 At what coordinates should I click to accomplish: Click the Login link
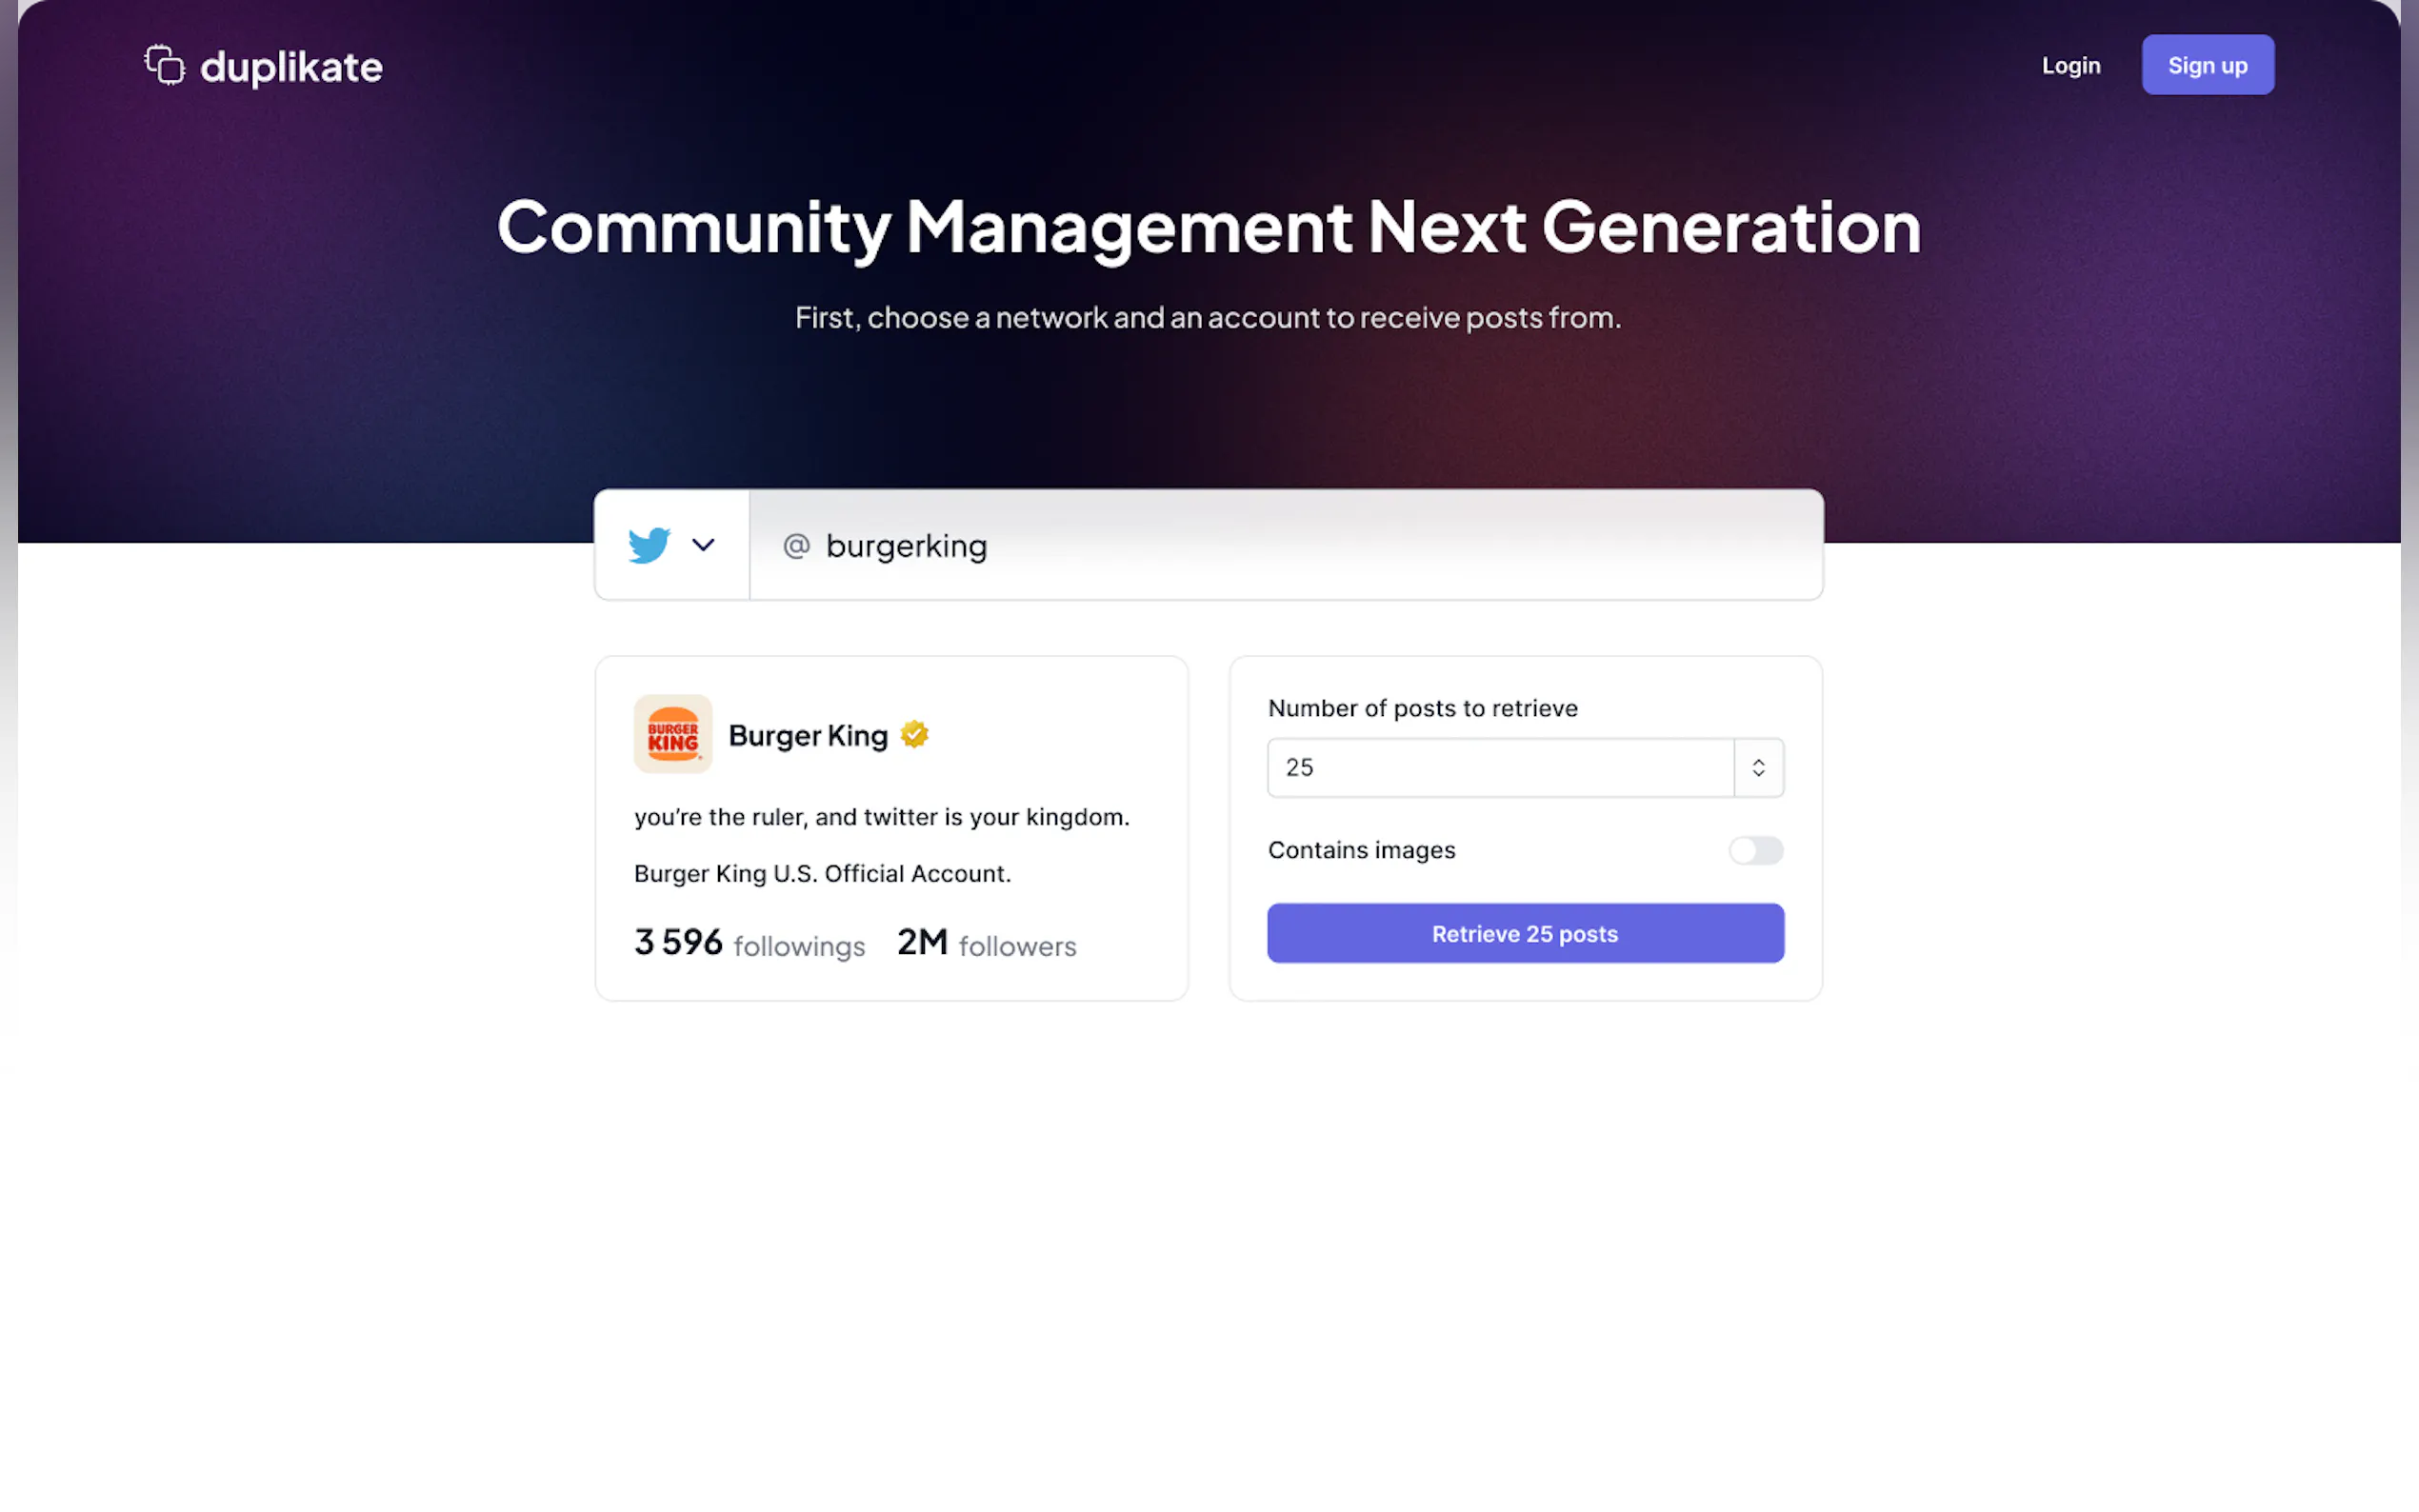2071,65
